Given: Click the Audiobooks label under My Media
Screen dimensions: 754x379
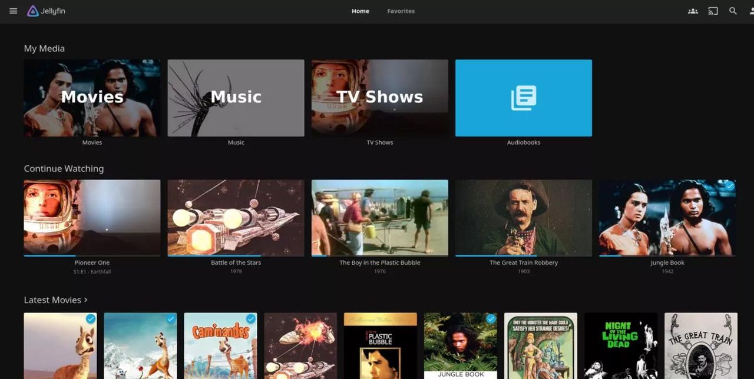Looking at the screenshot, I should pyautogui.click(x=524, y=142).
